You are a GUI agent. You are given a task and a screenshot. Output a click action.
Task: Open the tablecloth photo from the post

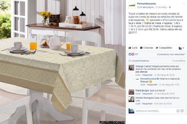(x=63, y=62)
